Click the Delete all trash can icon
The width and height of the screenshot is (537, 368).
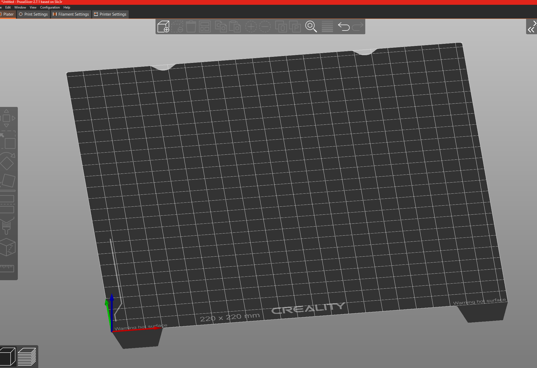(191, 27)
